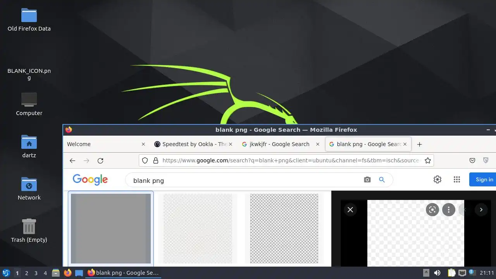
Task: Reload the page with the refresh icon
Action: tap(100, 160)
